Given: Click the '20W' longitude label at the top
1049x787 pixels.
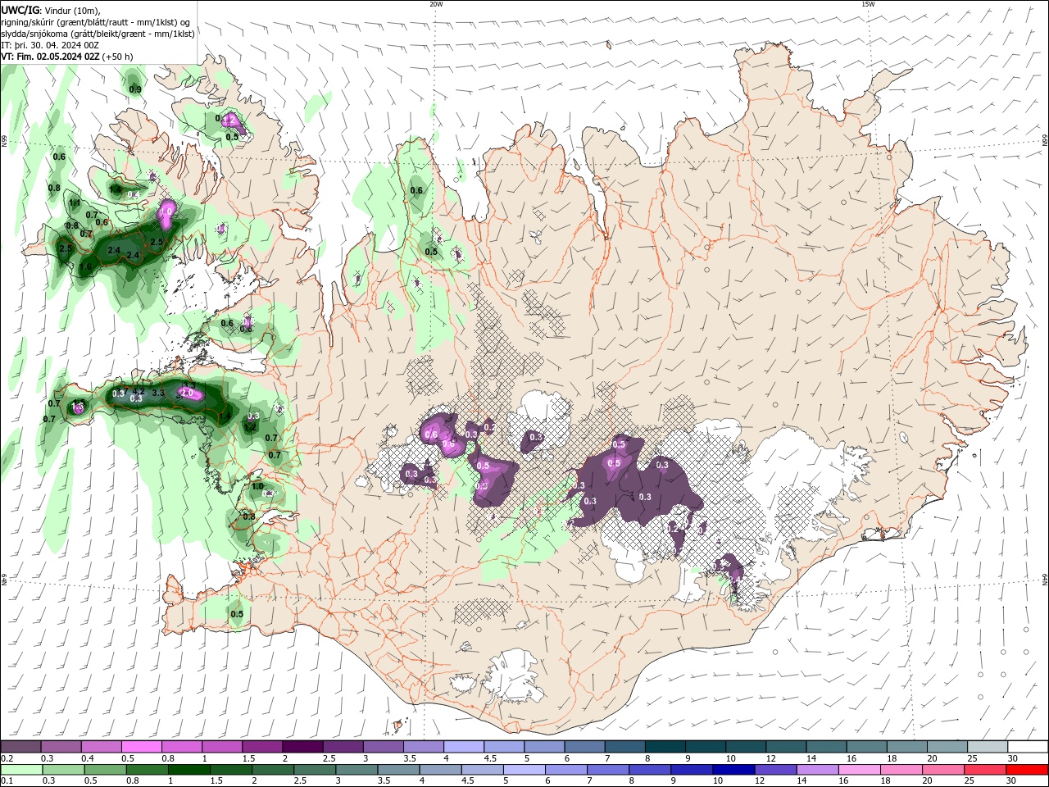Looking at the screenshot, I should (x=435, y=4).
